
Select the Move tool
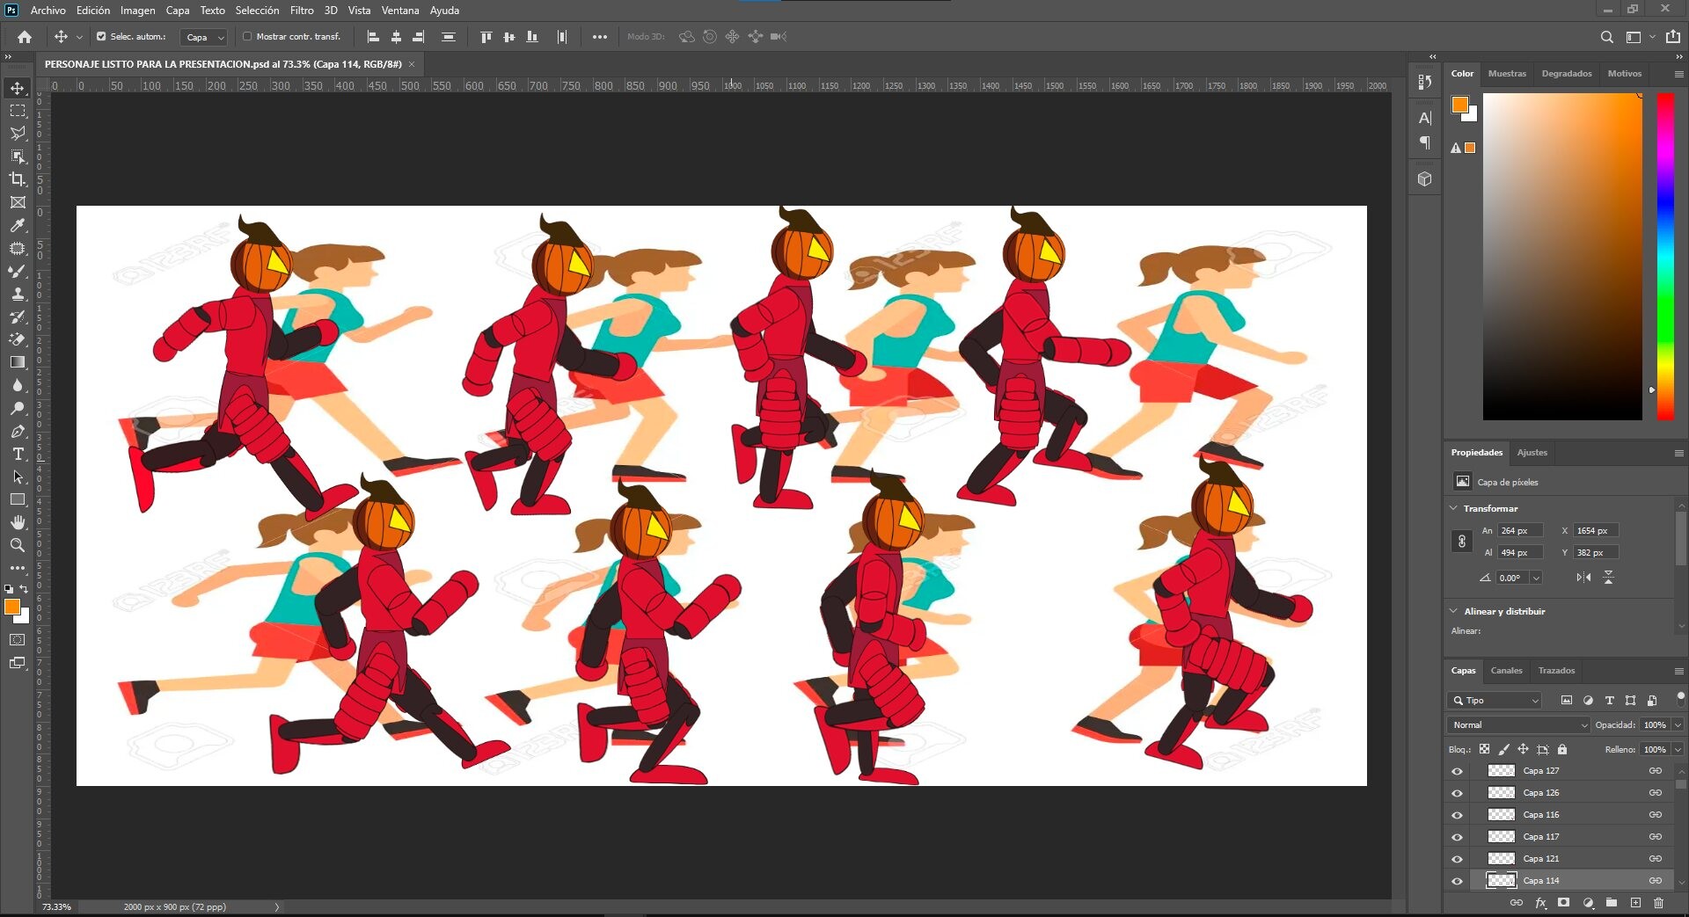[18, 87]
